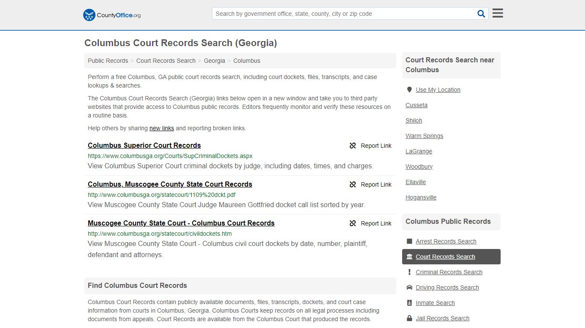Open Ellaville nearby court records
The width and height of the screenshot is (585, 328).
[x=416, y=182]
